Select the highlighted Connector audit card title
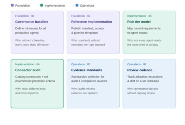Viewport: 185px width, 125px height. (28, 70)
